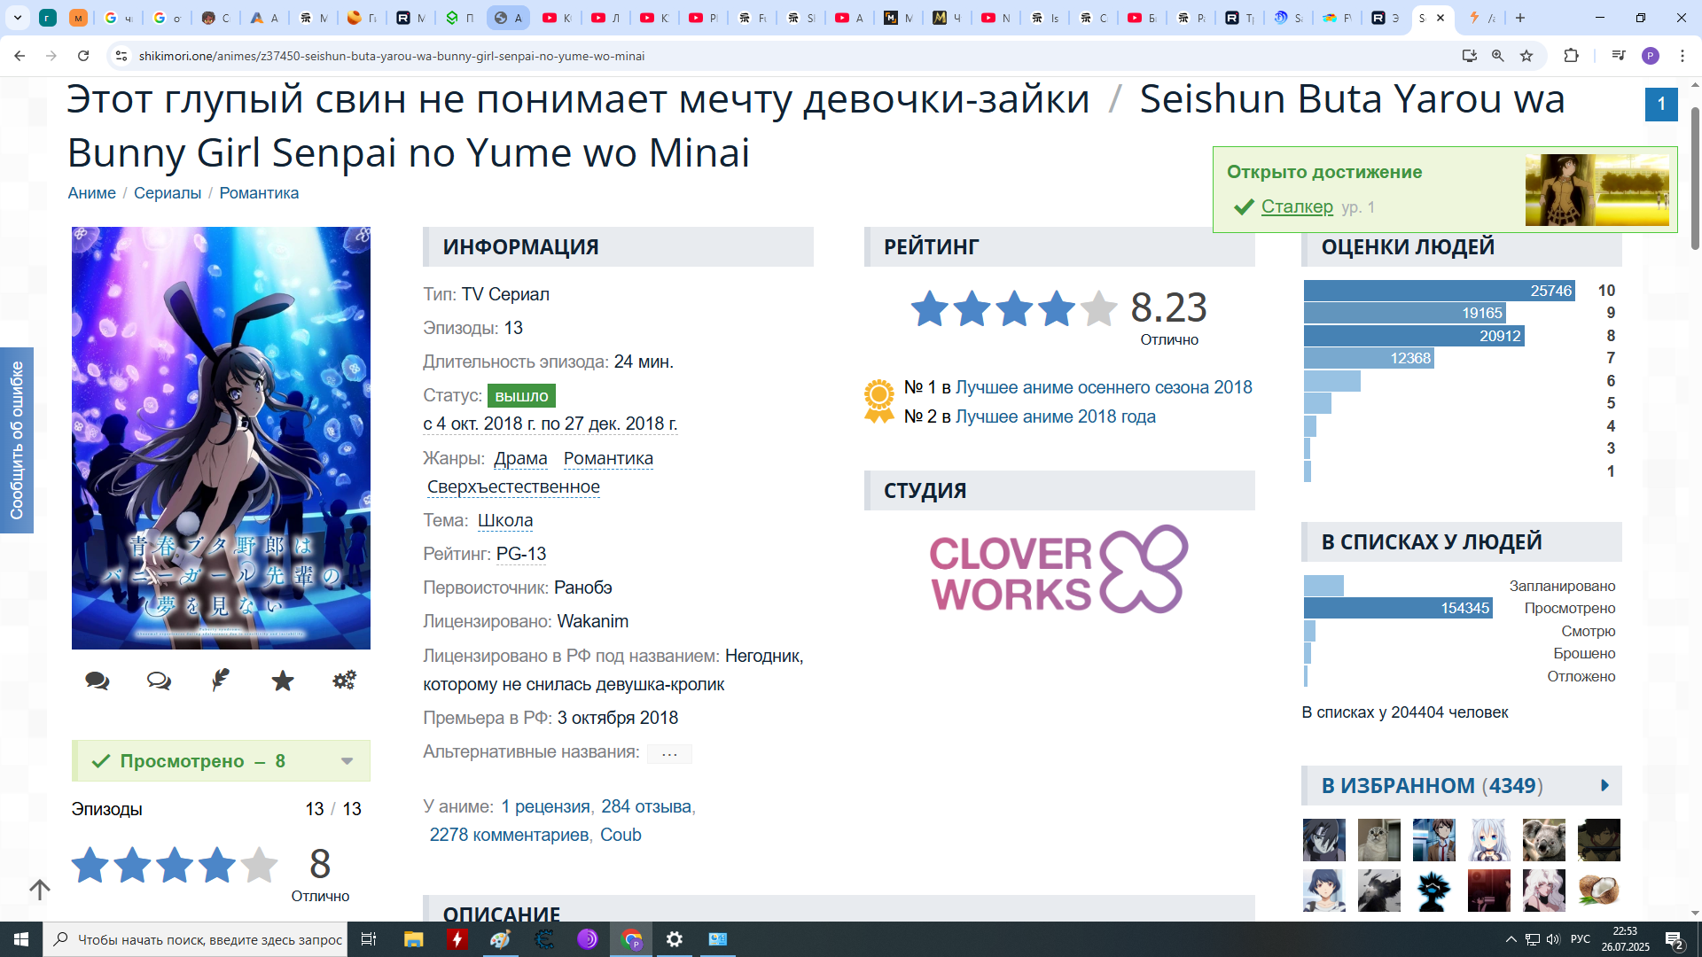
Task: Expand the Альтернативные названия ellipsis
Action: (669, 754)
